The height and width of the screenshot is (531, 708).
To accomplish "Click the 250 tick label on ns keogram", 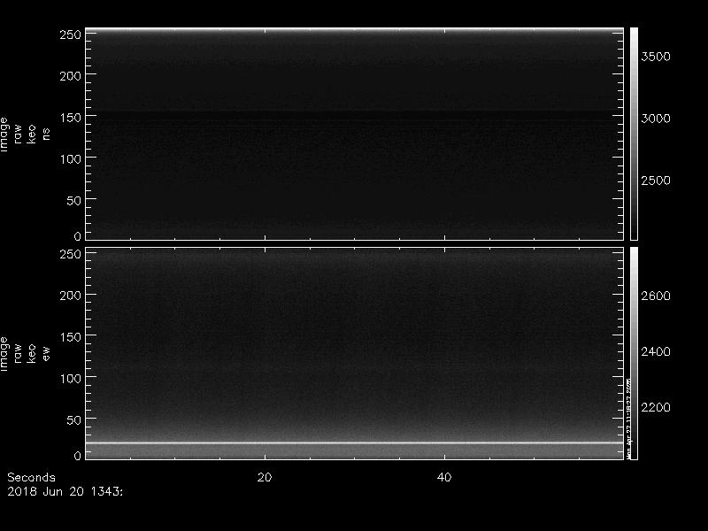I will 71,35.
